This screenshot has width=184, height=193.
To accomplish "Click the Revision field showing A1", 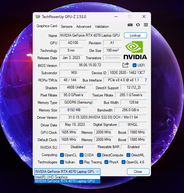I will tap(112, 43).
